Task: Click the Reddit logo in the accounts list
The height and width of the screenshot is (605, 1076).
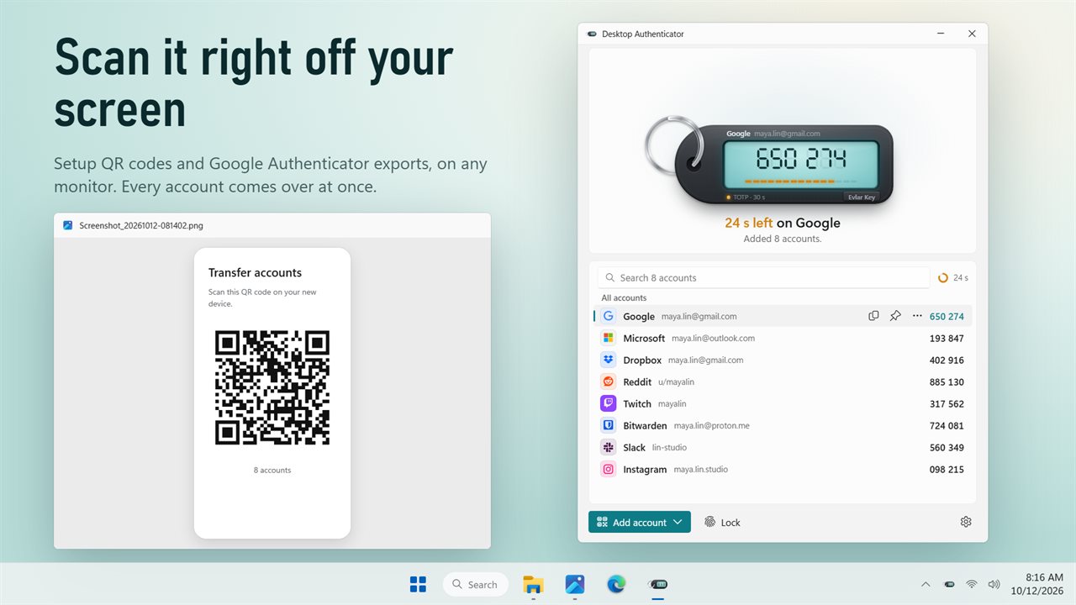Action: (x=608, y=381)
